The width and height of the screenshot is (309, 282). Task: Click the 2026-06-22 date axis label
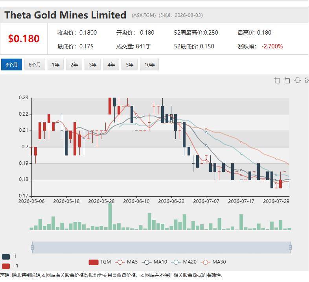(171, 201)
